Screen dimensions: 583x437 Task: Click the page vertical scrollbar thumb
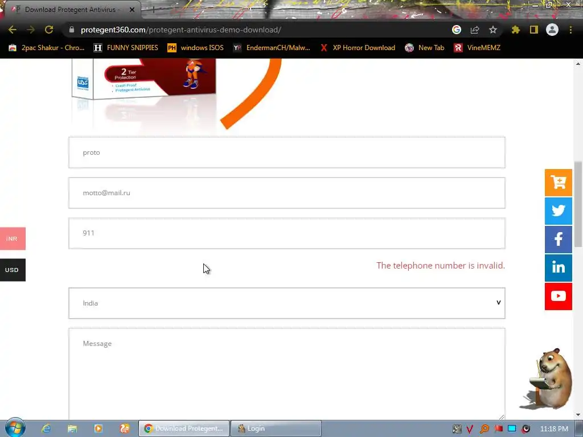(578, 204)
